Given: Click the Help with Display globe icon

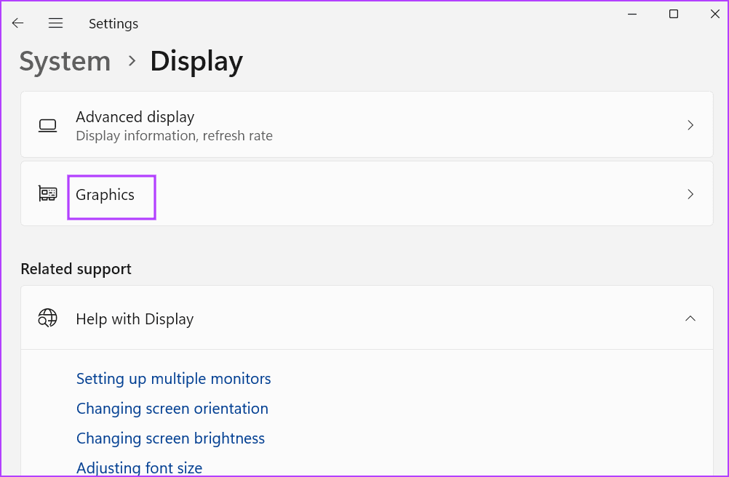Looking at the screenshot, I should [x=48, y=318].
